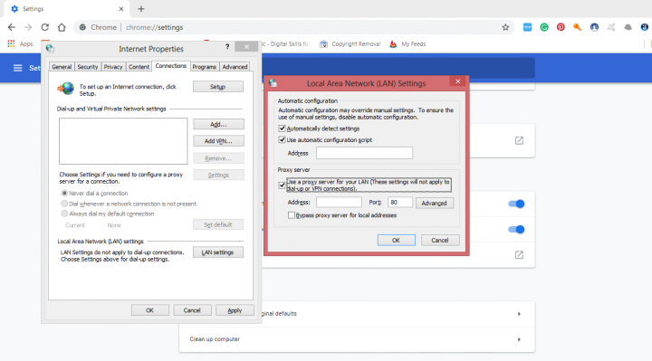
Task: Switch to the General tab
Action: (x=62, y=66)
